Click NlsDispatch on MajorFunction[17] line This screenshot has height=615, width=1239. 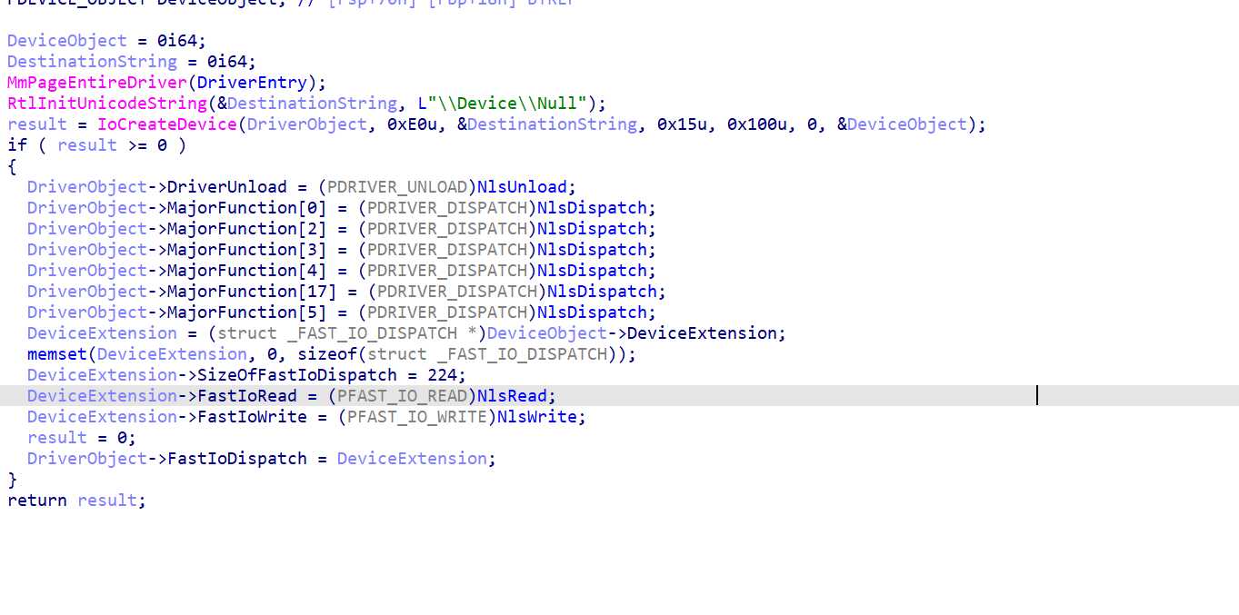602,291
